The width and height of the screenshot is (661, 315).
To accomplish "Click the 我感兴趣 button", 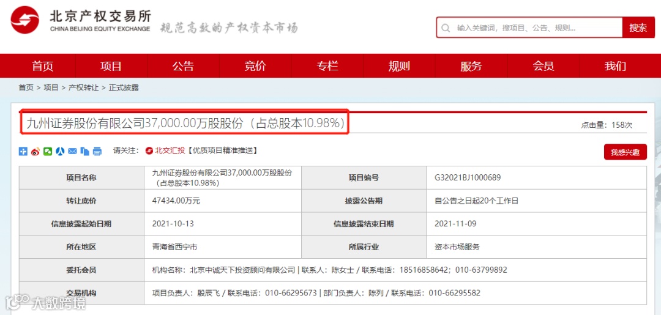I will pyautogui.click(x=625, y=152).
